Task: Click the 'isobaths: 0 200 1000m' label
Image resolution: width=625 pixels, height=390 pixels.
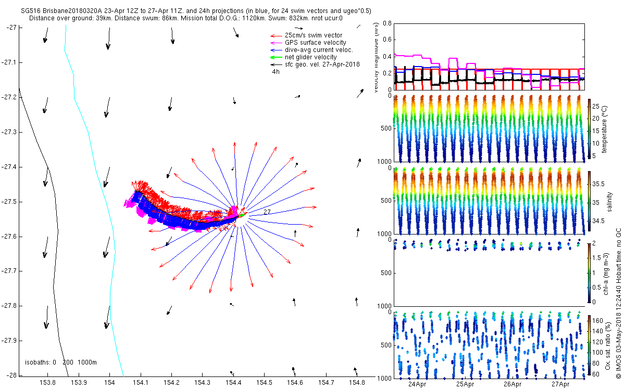Action: click(x=61, y=362)
